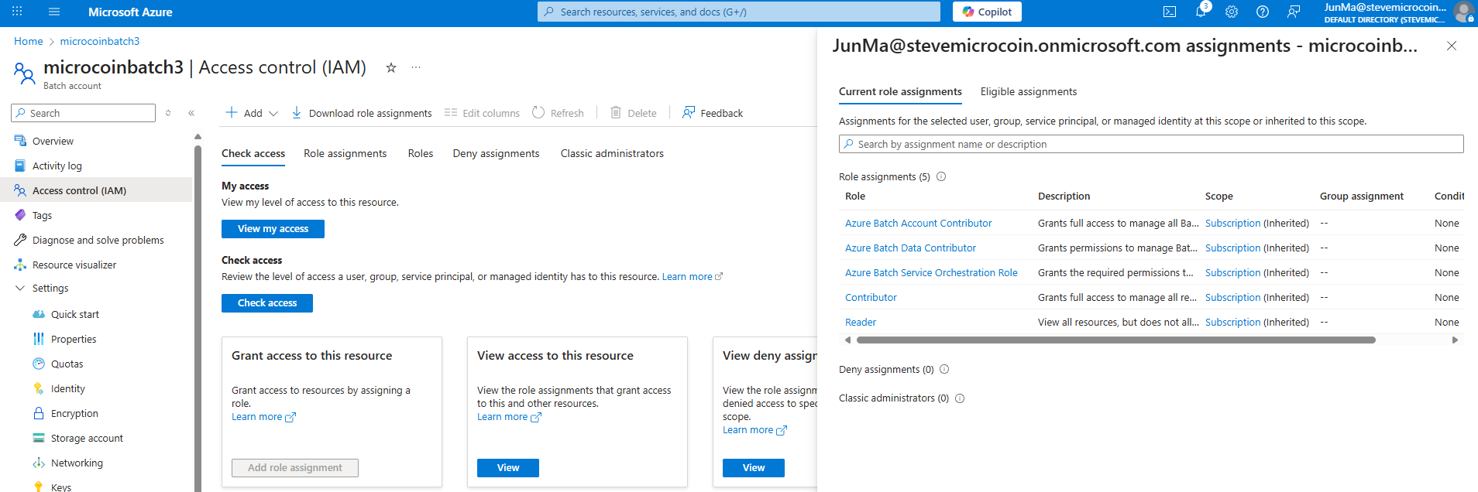Image resolution: width=1478 pixels, height=492 pixels.
Task: Click Download role assignments icon
Action: 297,113
